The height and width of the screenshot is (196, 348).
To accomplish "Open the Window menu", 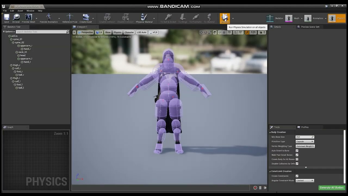I will click(x=30, y=11).
